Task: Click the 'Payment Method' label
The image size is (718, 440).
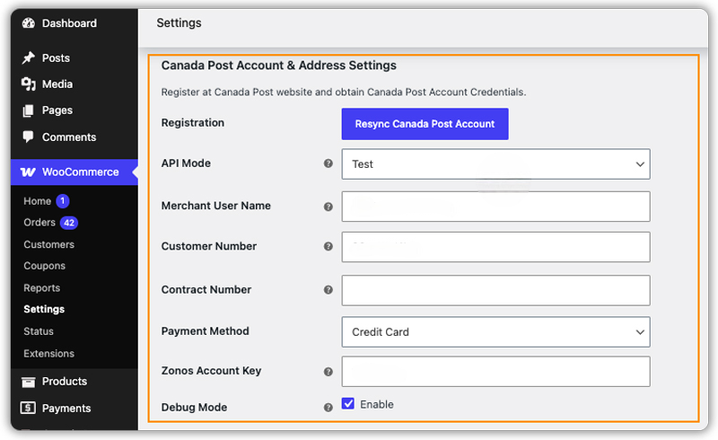Action: (x=206, y=331)
